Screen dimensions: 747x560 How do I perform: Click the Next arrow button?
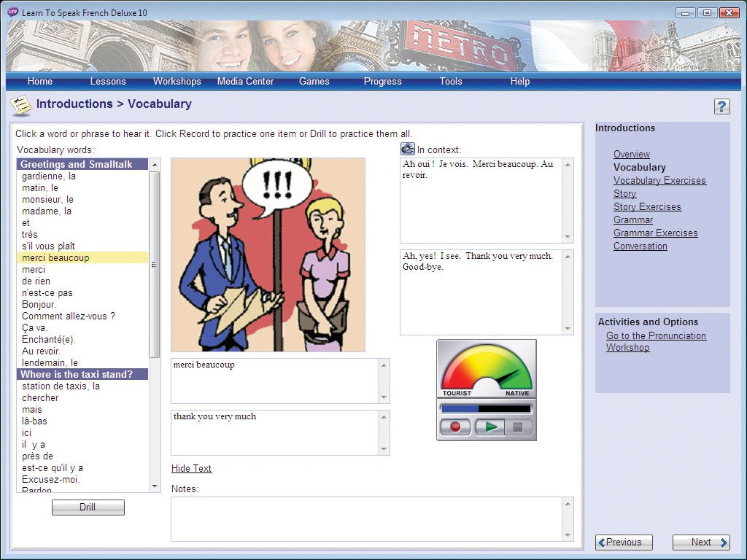[x=700, y=542]
